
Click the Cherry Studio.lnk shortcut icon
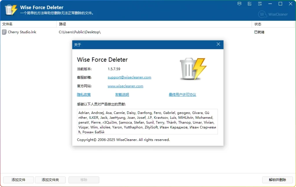(x=4, y=32)
